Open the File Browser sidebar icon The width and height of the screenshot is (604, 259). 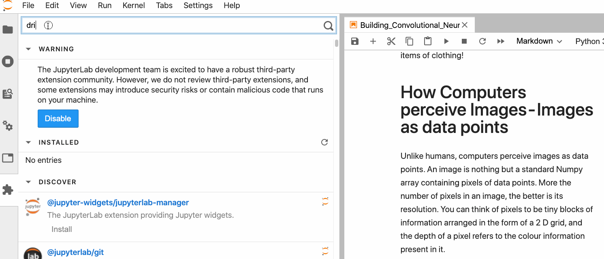click(x=8, y=29)
